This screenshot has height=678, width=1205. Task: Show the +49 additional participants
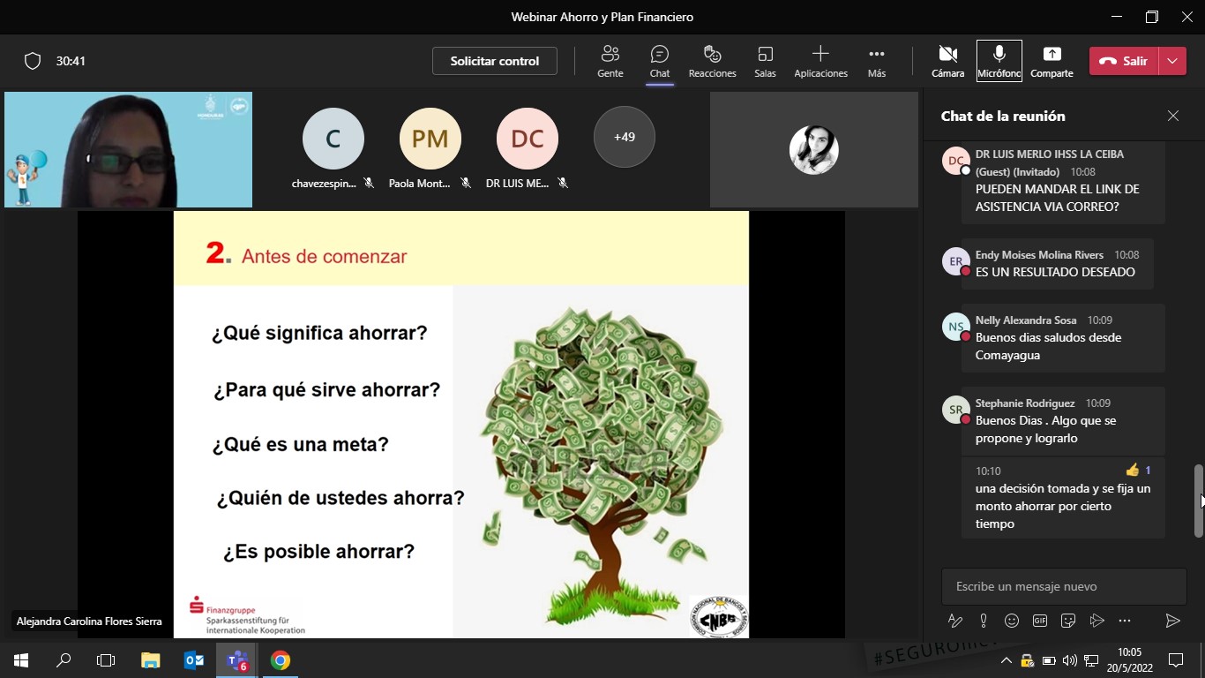tap(625, 137)
